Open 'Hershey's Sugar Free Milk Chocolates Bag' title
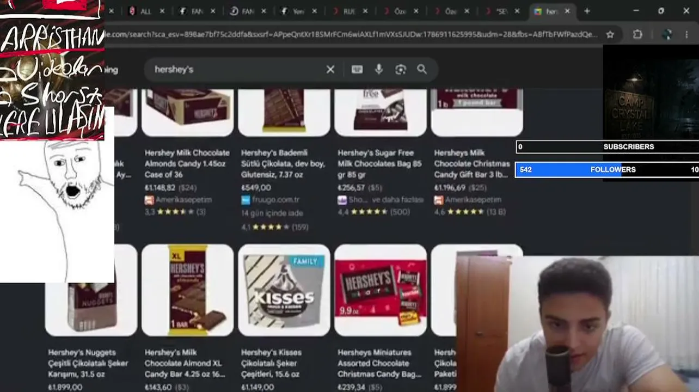 pyautogui.click(x=379, y=164)
